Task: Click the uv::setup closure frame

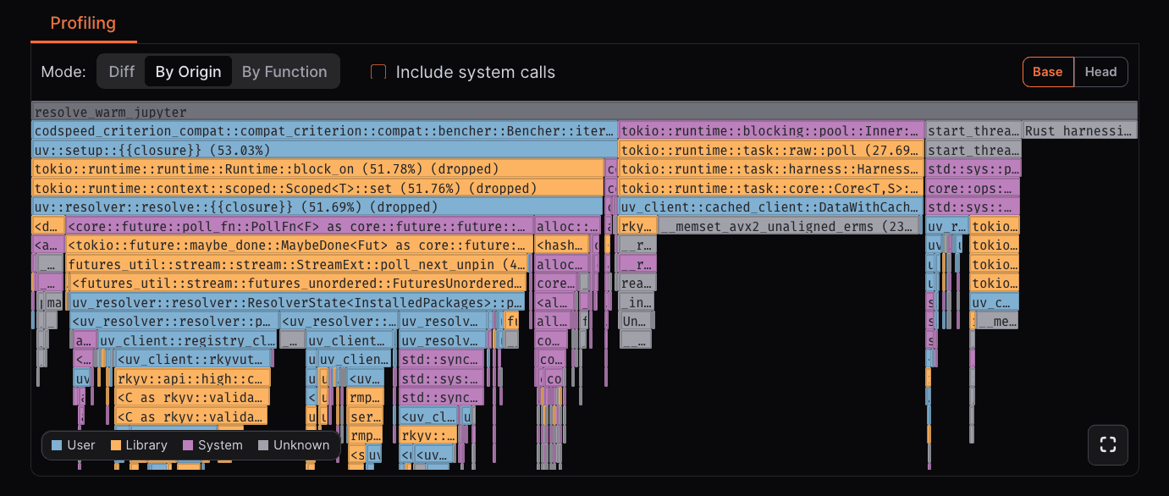Action: tap(254, 150)
